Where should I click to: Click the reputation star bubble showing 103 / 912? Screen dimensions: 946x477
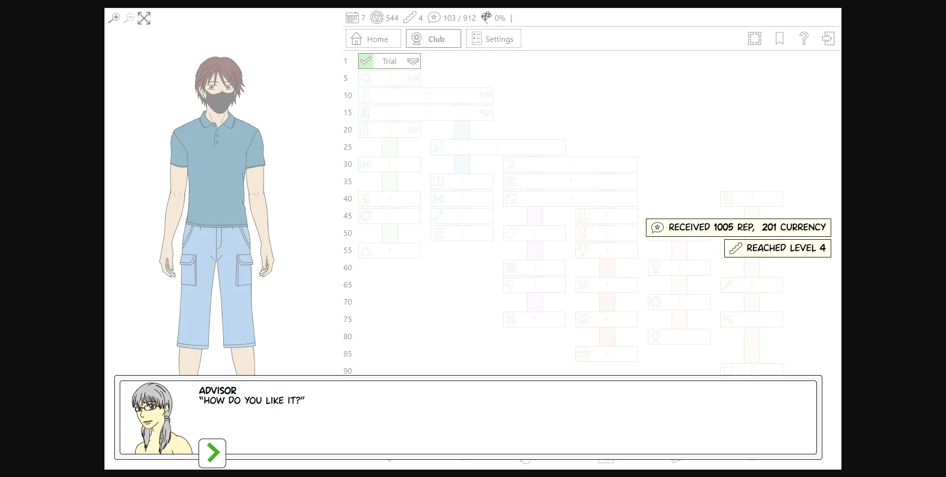434,18
